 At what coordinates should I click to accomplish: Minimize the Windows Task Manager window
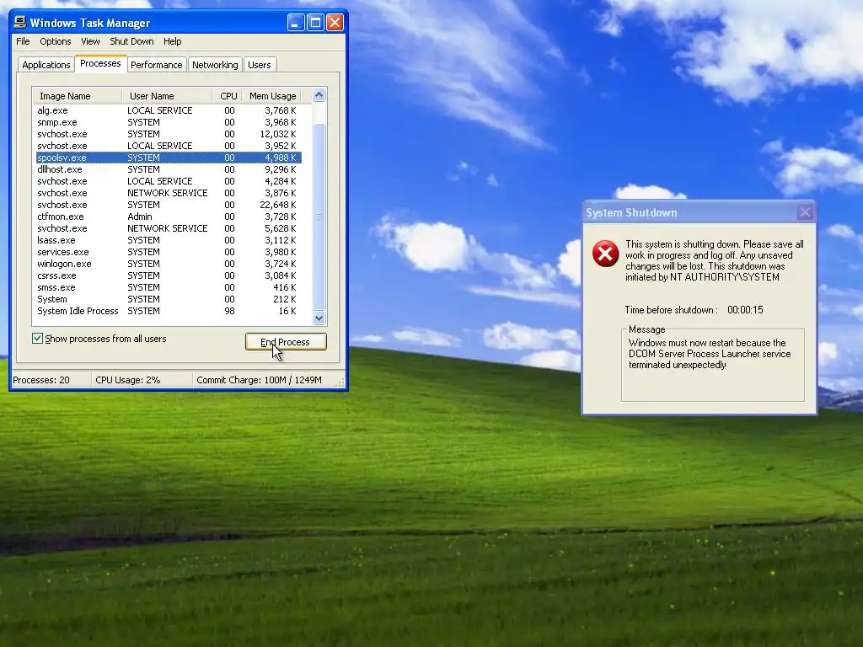[296, 23]
